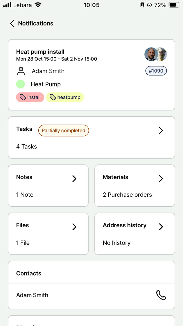This screenshot has height=326, width=183.
Task: Select the Adam Smith contact row
Action: (32, 295)
